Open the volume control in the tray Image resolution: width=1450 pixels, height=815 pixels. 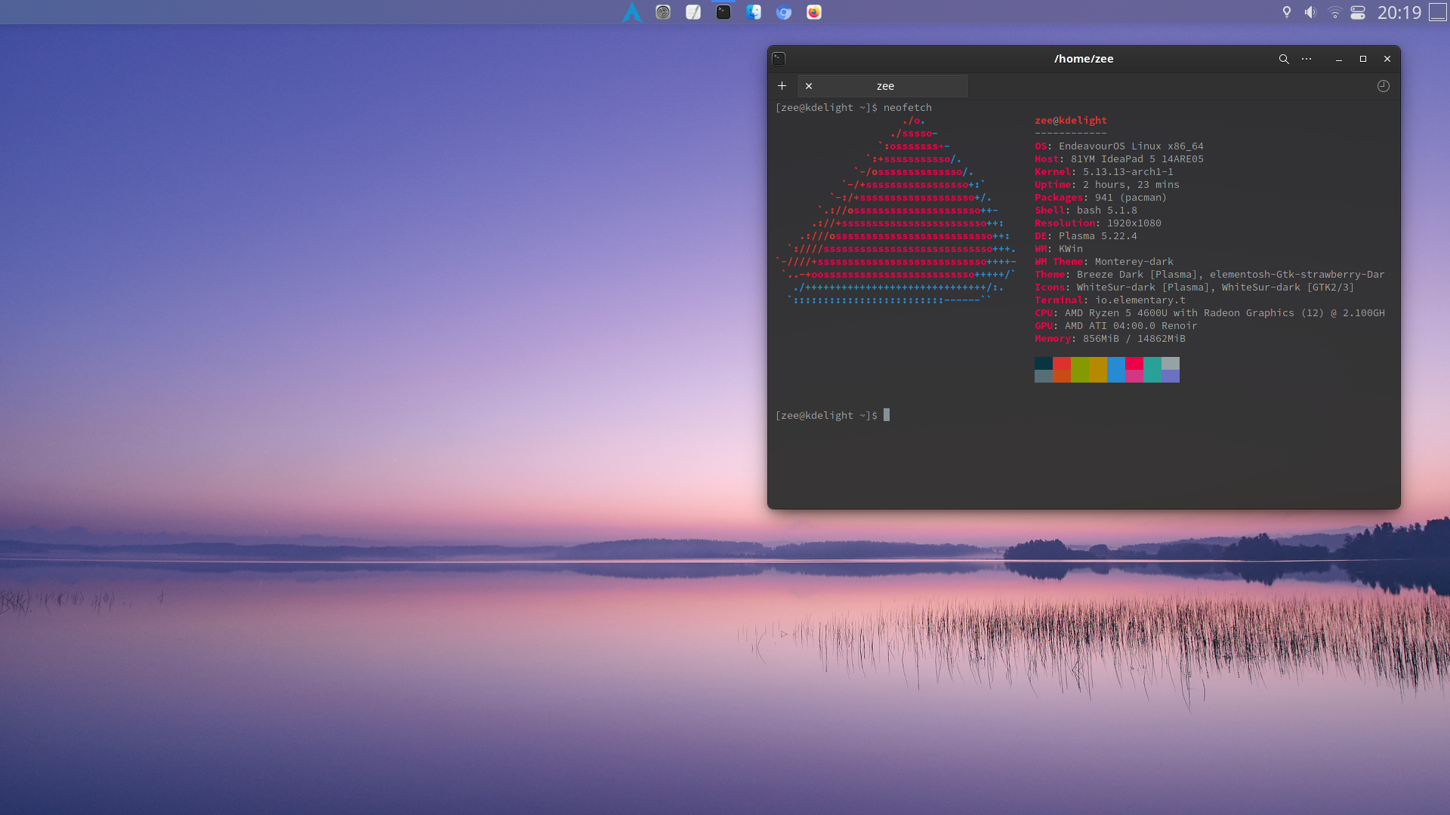[x=1310, y=12]
